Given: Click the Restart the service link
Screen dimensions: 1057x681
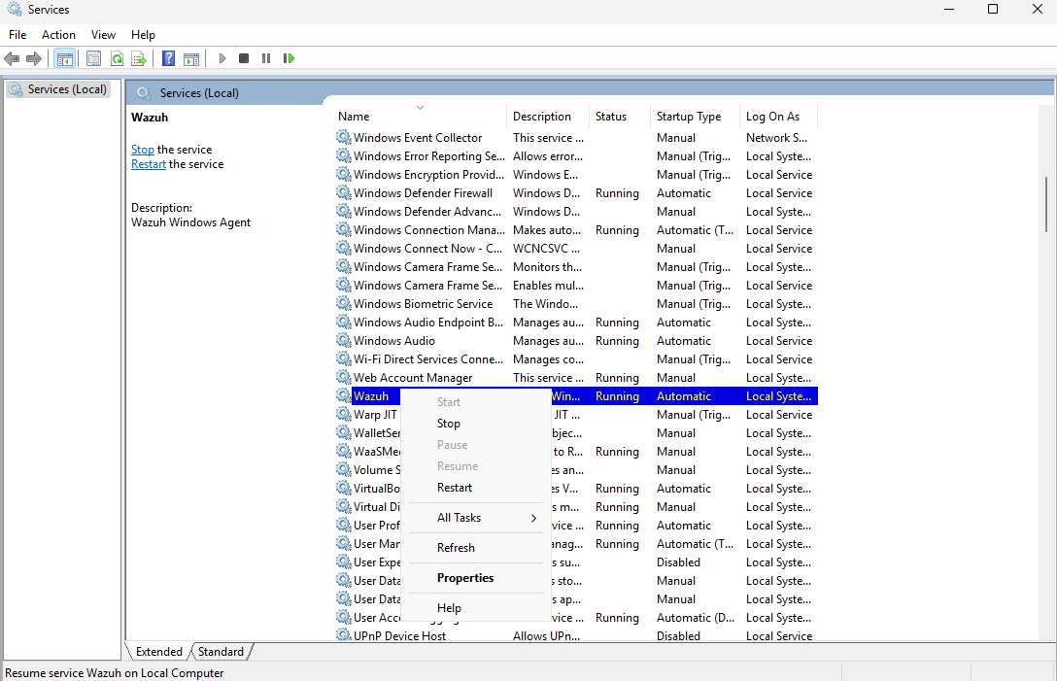Looking at the screenshot, I should tap(149, 164).
